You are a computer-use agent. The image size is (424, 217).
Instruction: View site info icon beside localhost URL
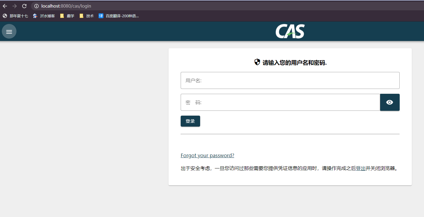(x=36, y=6)
